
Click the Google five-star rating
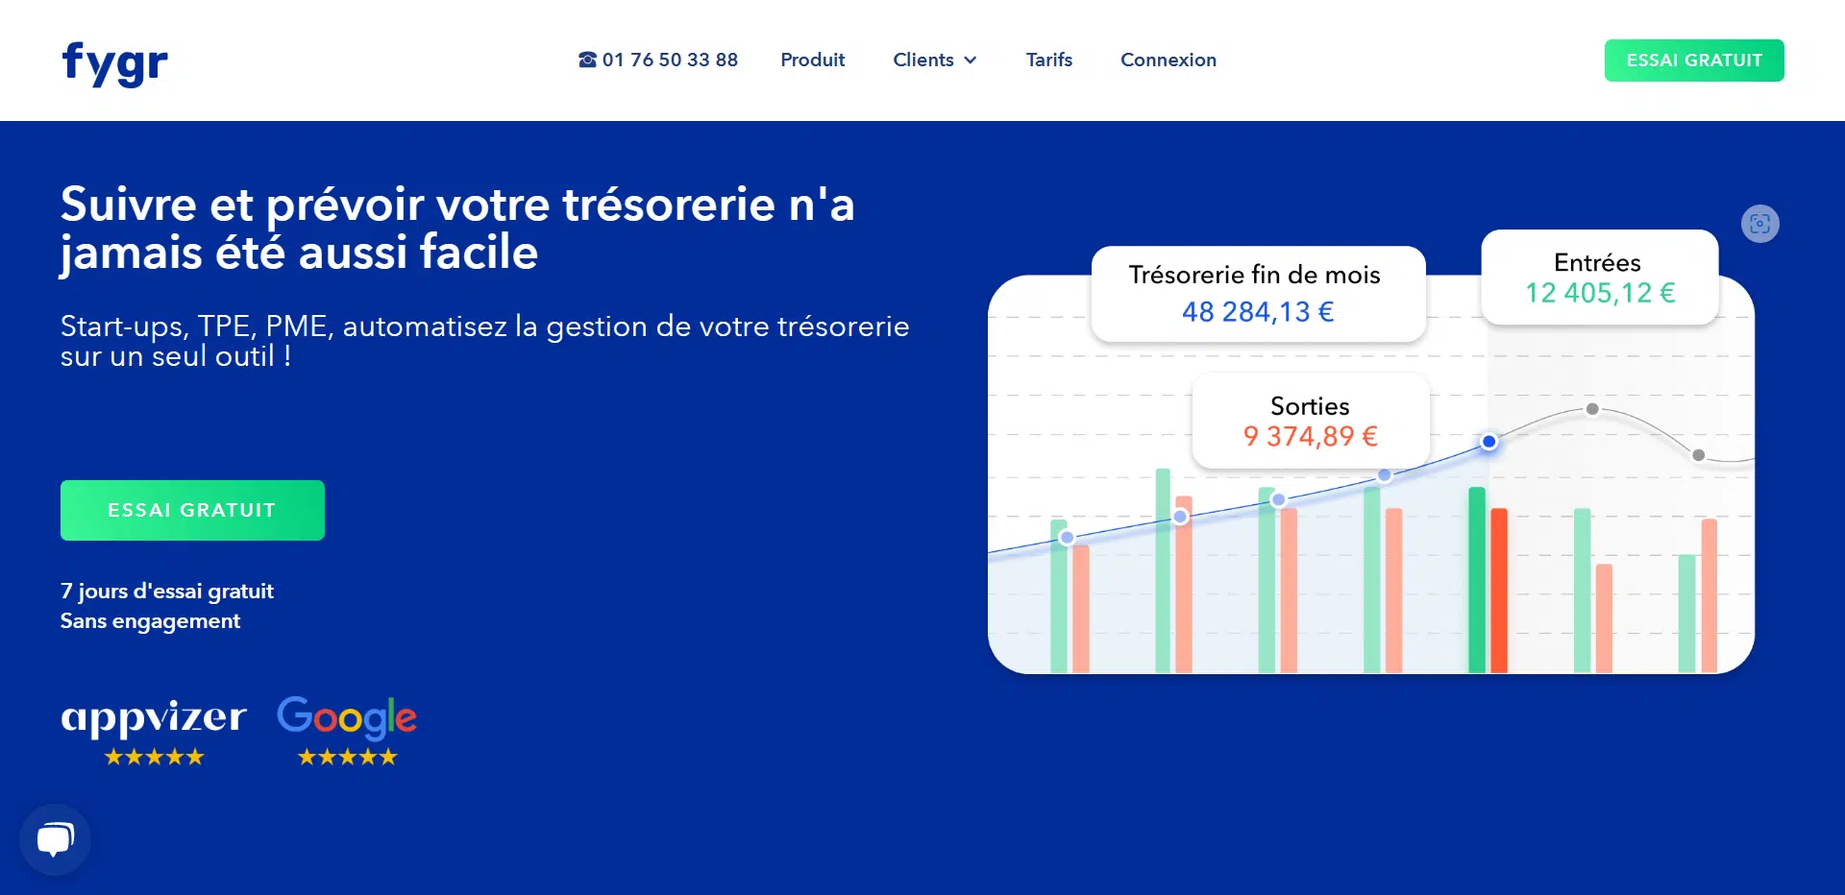347,758
